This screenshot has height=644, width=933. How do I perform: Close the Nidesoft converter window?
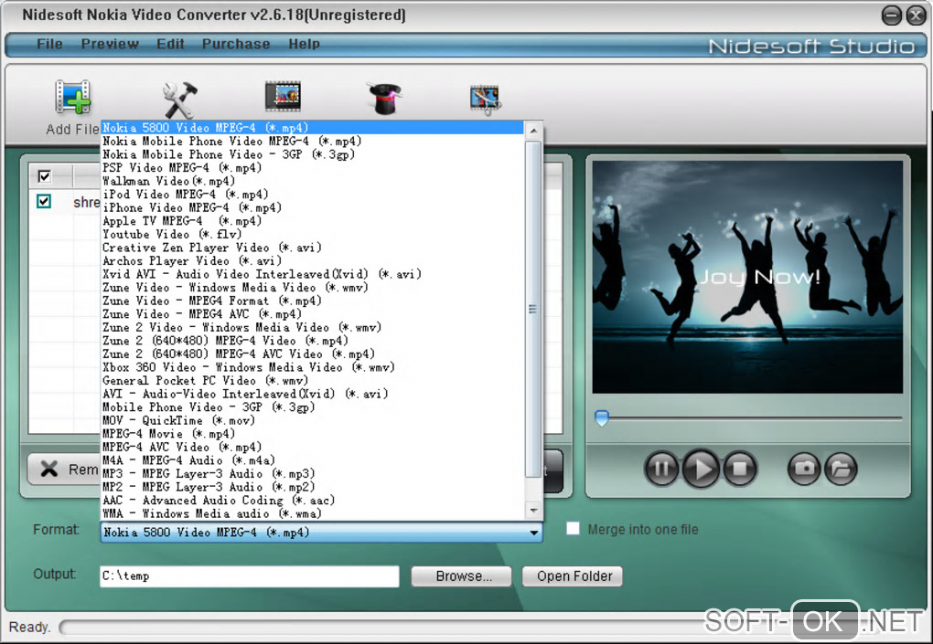(x=916, y=16)
